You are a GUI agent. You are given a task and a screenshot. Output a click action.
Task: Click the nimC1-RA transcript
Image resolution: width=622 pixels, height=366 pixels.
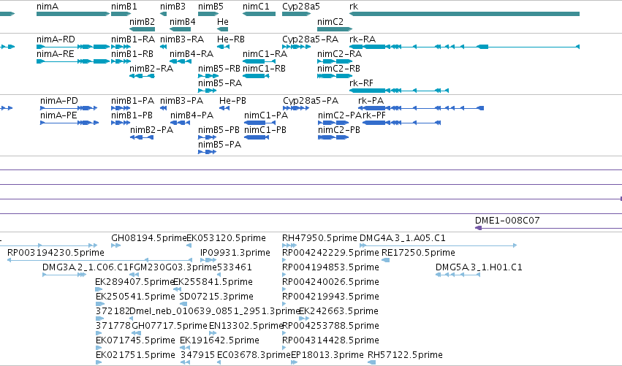pyautogui.click(x=259, y=61)
